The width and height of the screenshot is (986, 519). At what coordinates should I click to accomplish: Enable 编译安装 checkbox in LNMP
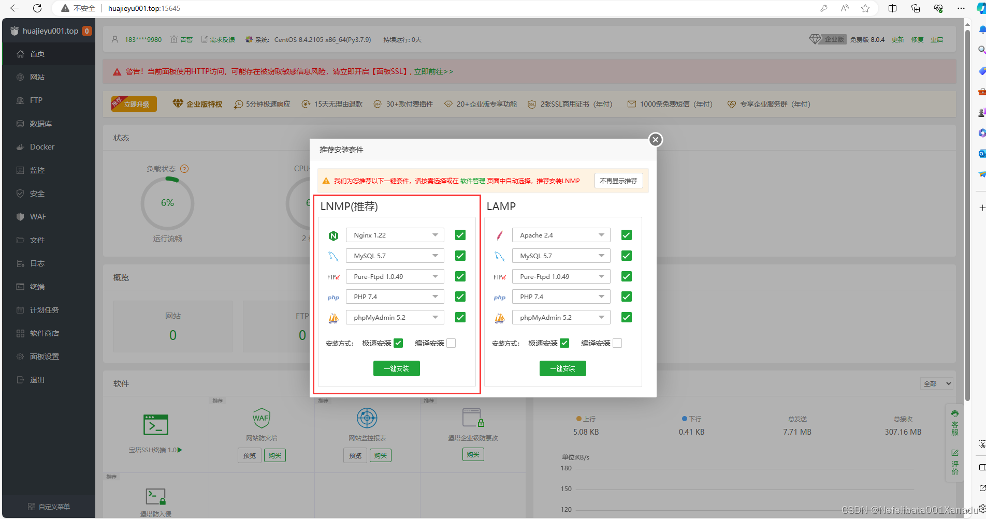[x=451, y=343]
